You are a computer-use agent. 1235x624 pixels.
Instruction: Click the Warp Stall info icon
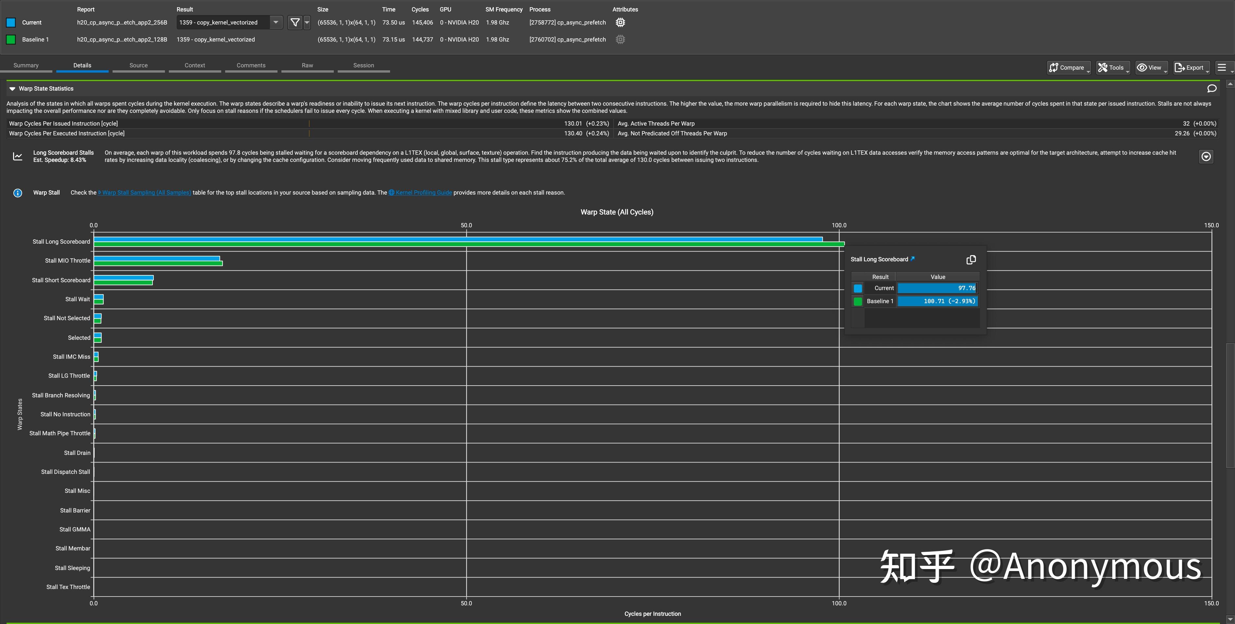[x=18, y=193]
